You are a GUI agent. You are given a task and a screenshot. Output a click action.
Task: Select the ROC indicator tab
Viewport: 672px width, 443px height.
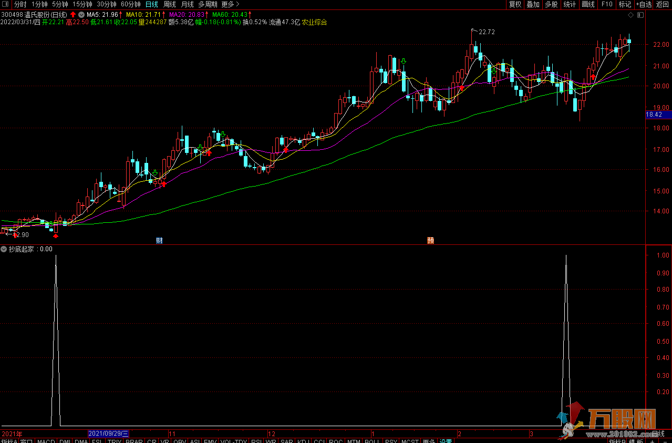click(x=336, y=442)
